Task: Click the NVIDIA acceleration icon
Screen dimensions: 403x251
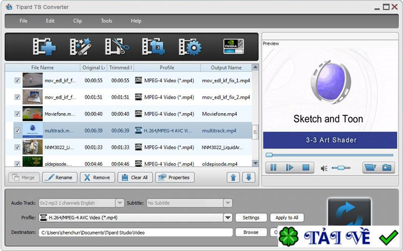Action: [x=234, y=46]
